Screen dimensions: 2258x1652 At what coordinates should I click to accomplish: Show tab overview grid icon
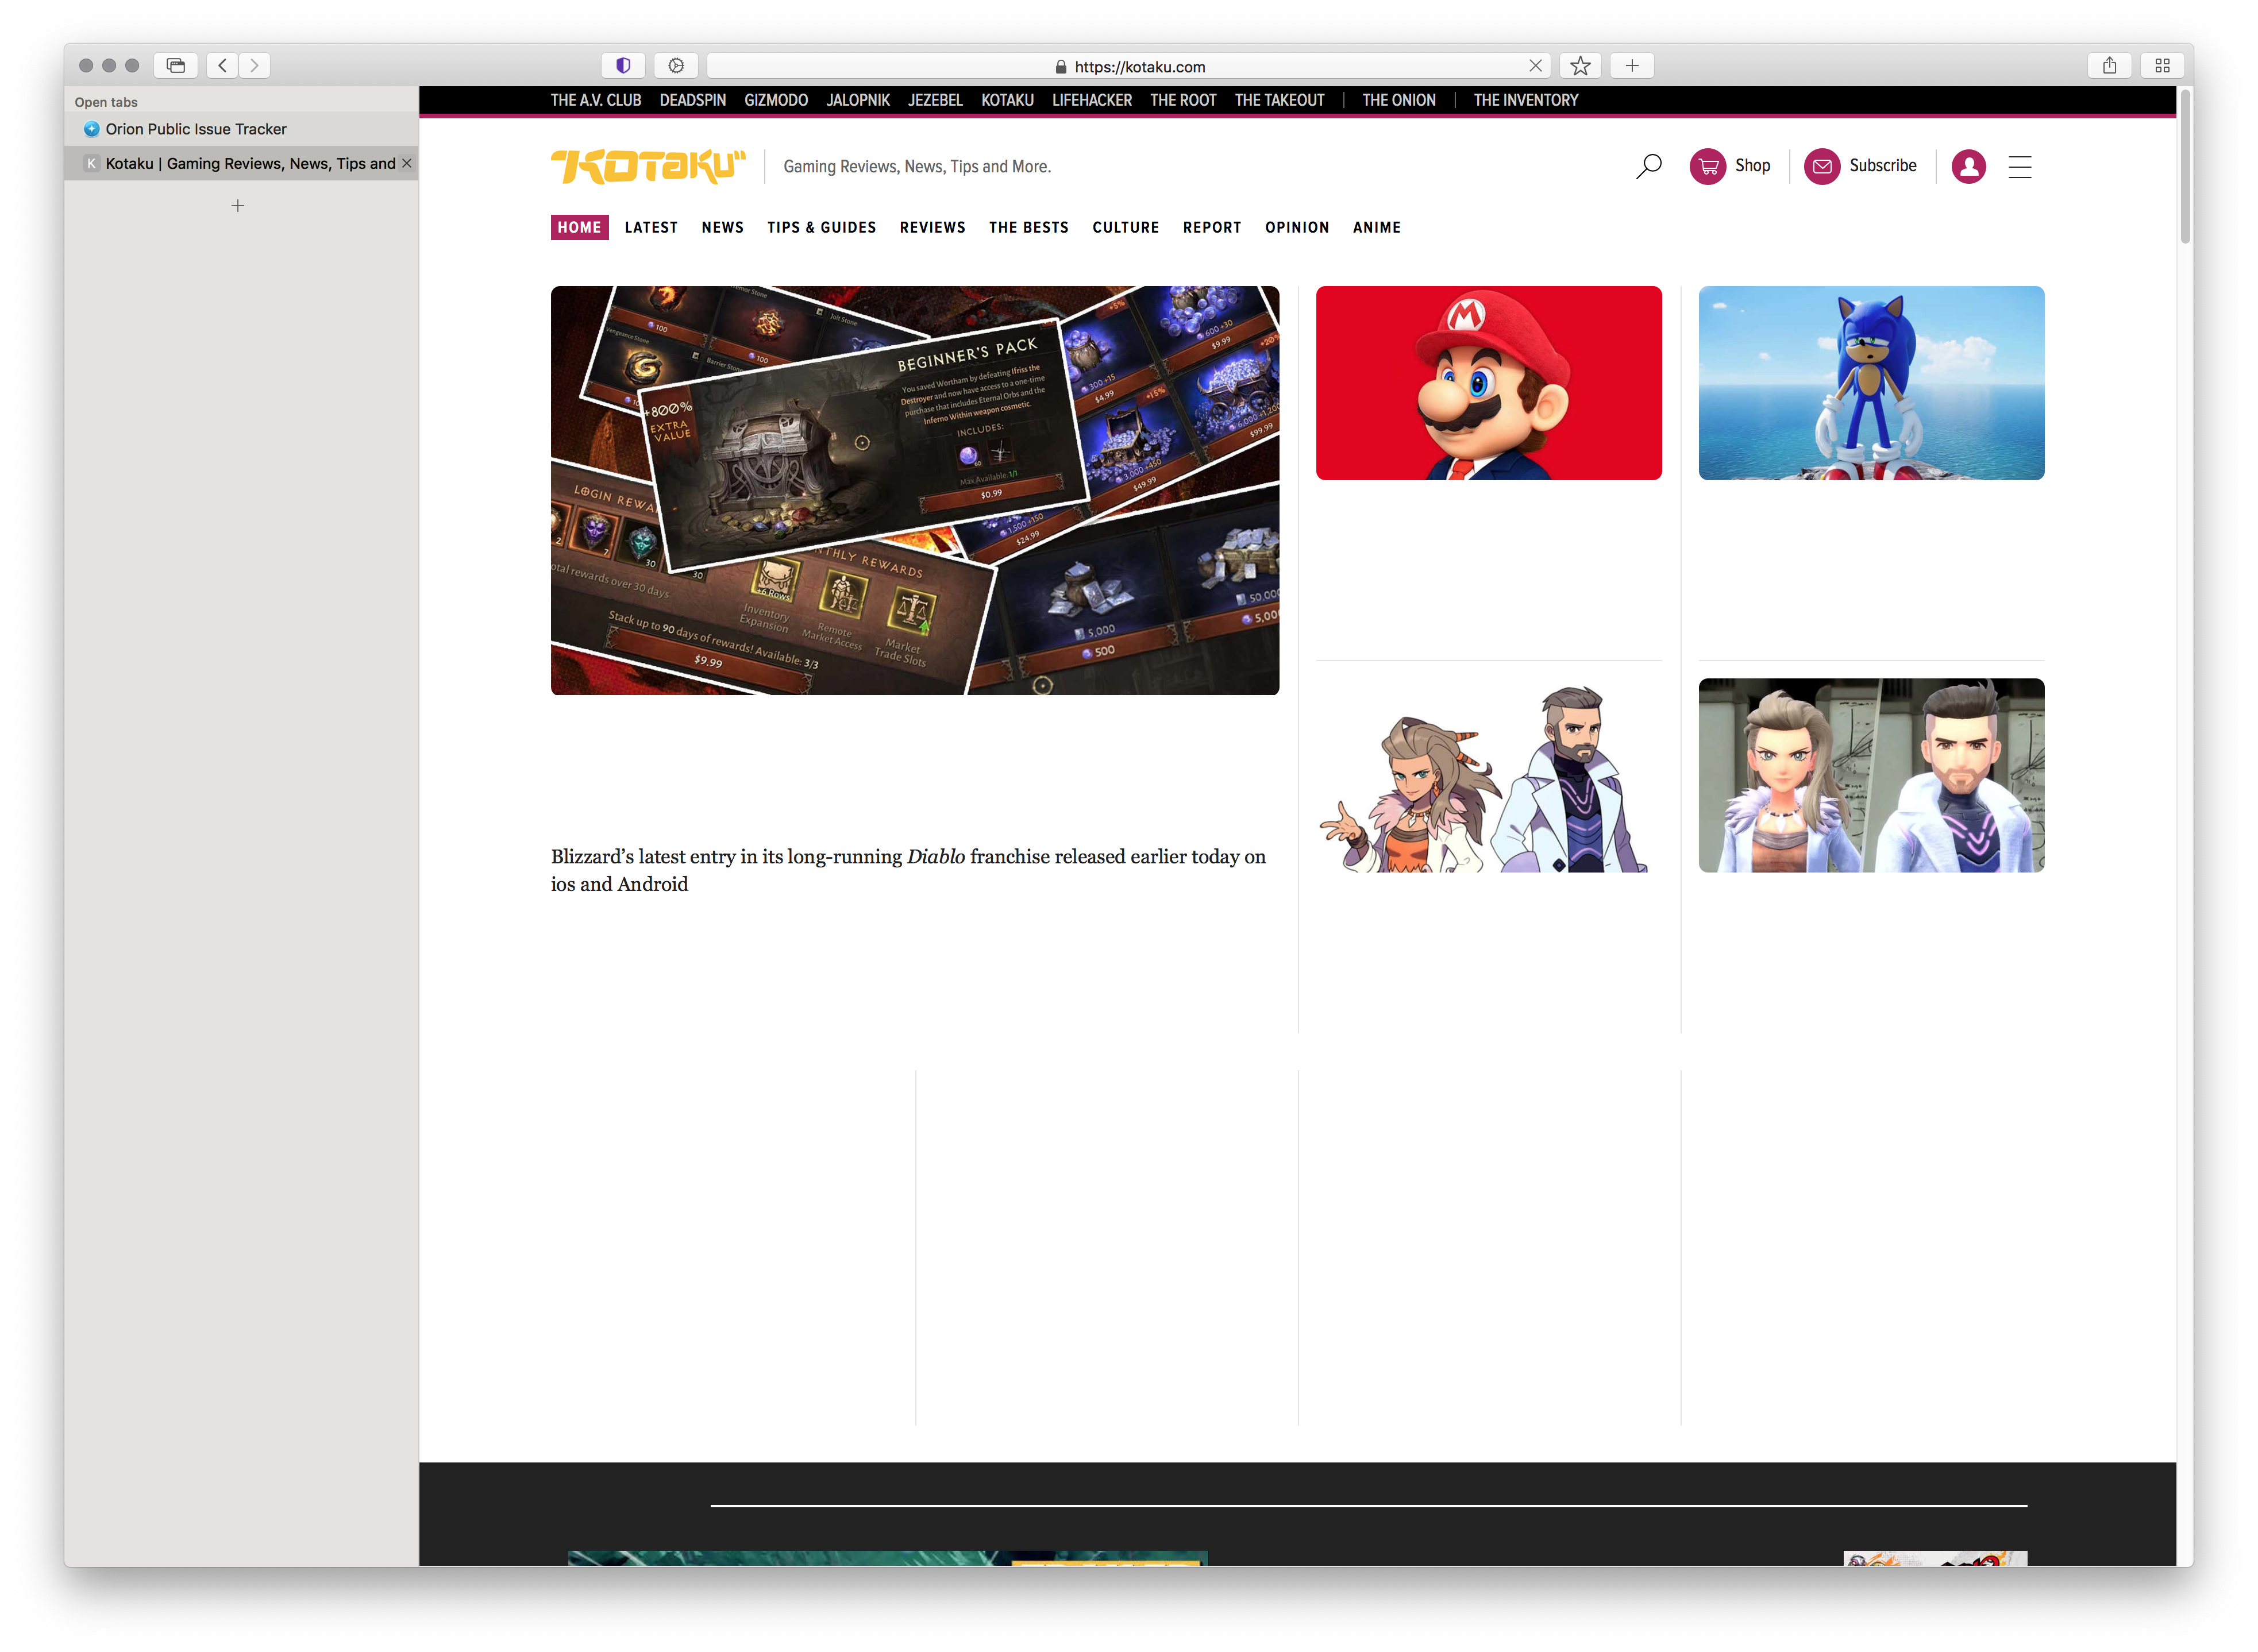(2161, 65)
